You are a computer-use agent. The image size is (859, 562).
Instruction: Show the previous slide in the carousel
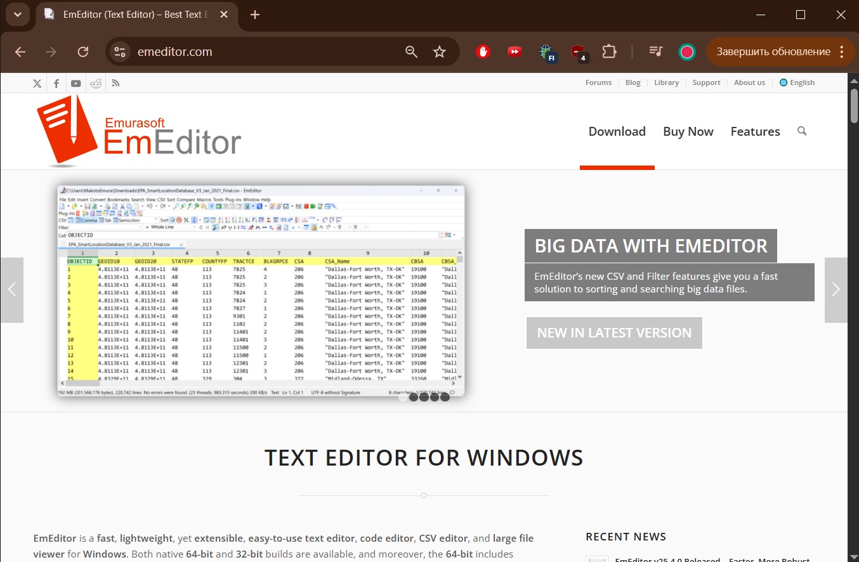pyautogui.click(x=11, y=290)
